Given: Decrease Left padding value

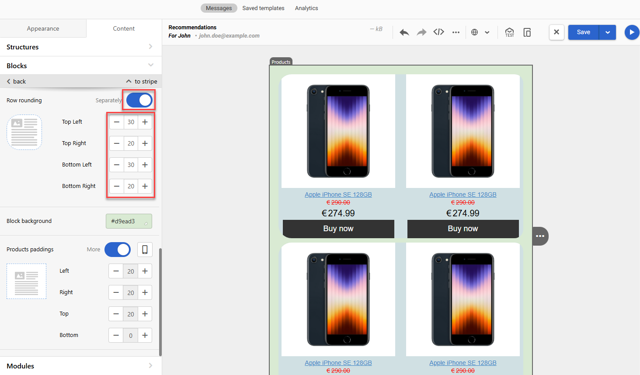Looking at the screenshot, I should [116, 271].
